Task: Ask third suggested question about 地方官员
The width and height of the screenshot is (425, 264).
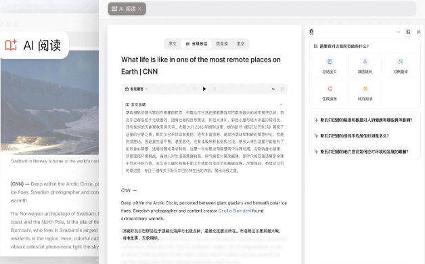Action: point(365,152)
